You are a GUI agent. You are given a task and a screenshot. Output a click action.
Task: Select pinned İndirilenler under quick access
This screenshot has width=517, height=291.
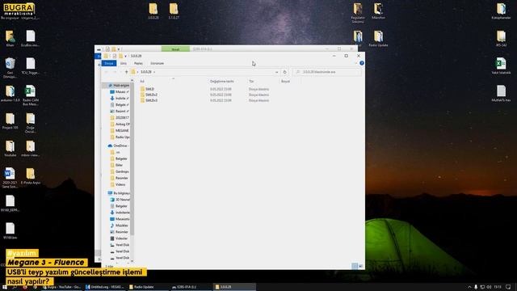(119, 99)
